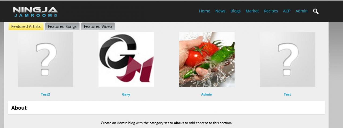The width and height of the screenshot is (343, 128).
Task: Follow the Gary artist name link
Action: pyautogui.click(x=126, y=94)
